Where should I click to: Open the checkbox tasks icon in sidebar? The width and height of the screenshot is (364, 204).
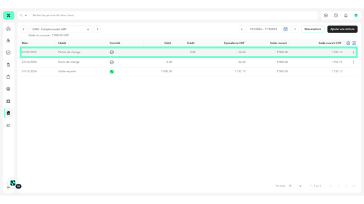8,53
